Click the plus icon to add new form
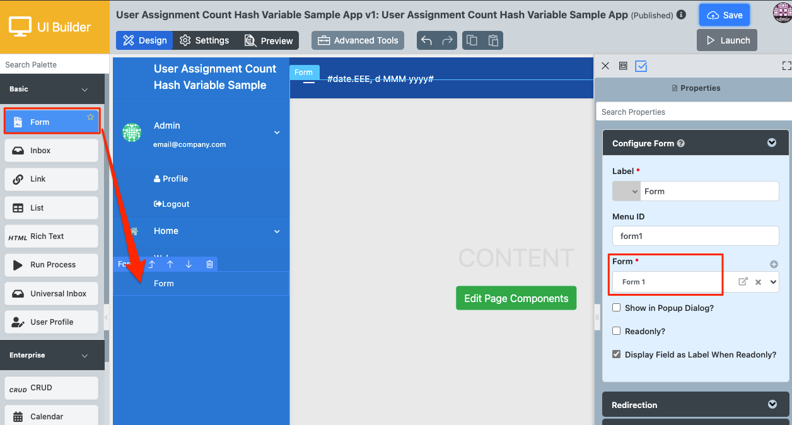 tap(774, 264)
